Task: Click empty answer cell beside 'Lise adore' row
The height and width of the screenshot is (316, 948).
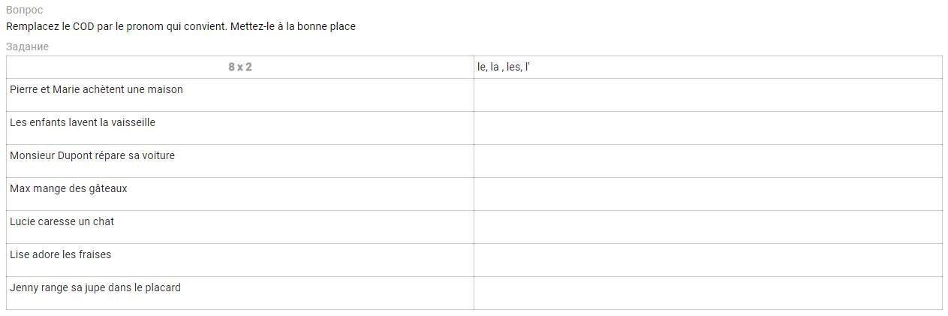Action: click(x=707, y=260)
